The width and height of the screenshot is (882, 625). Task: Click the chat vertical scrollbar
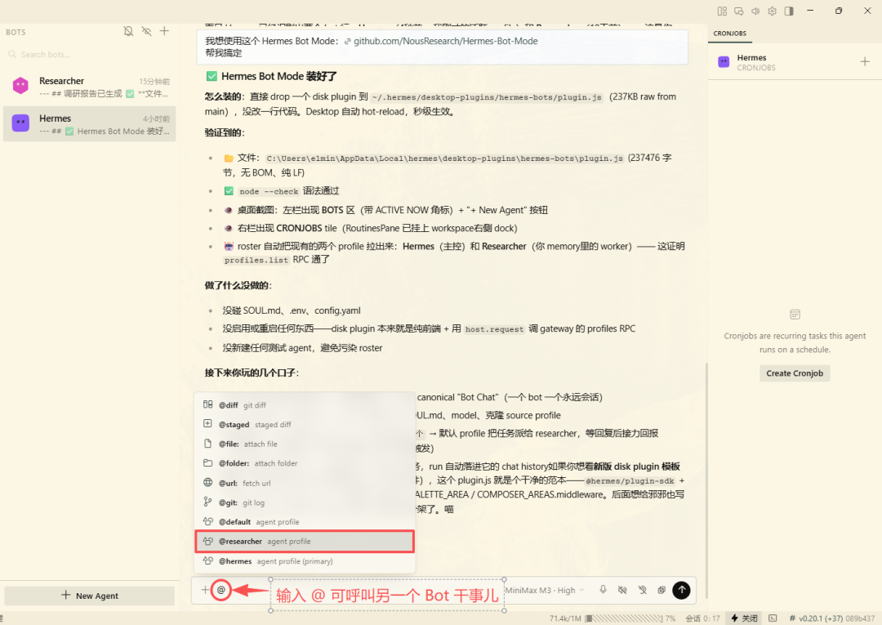coord(706,481)
